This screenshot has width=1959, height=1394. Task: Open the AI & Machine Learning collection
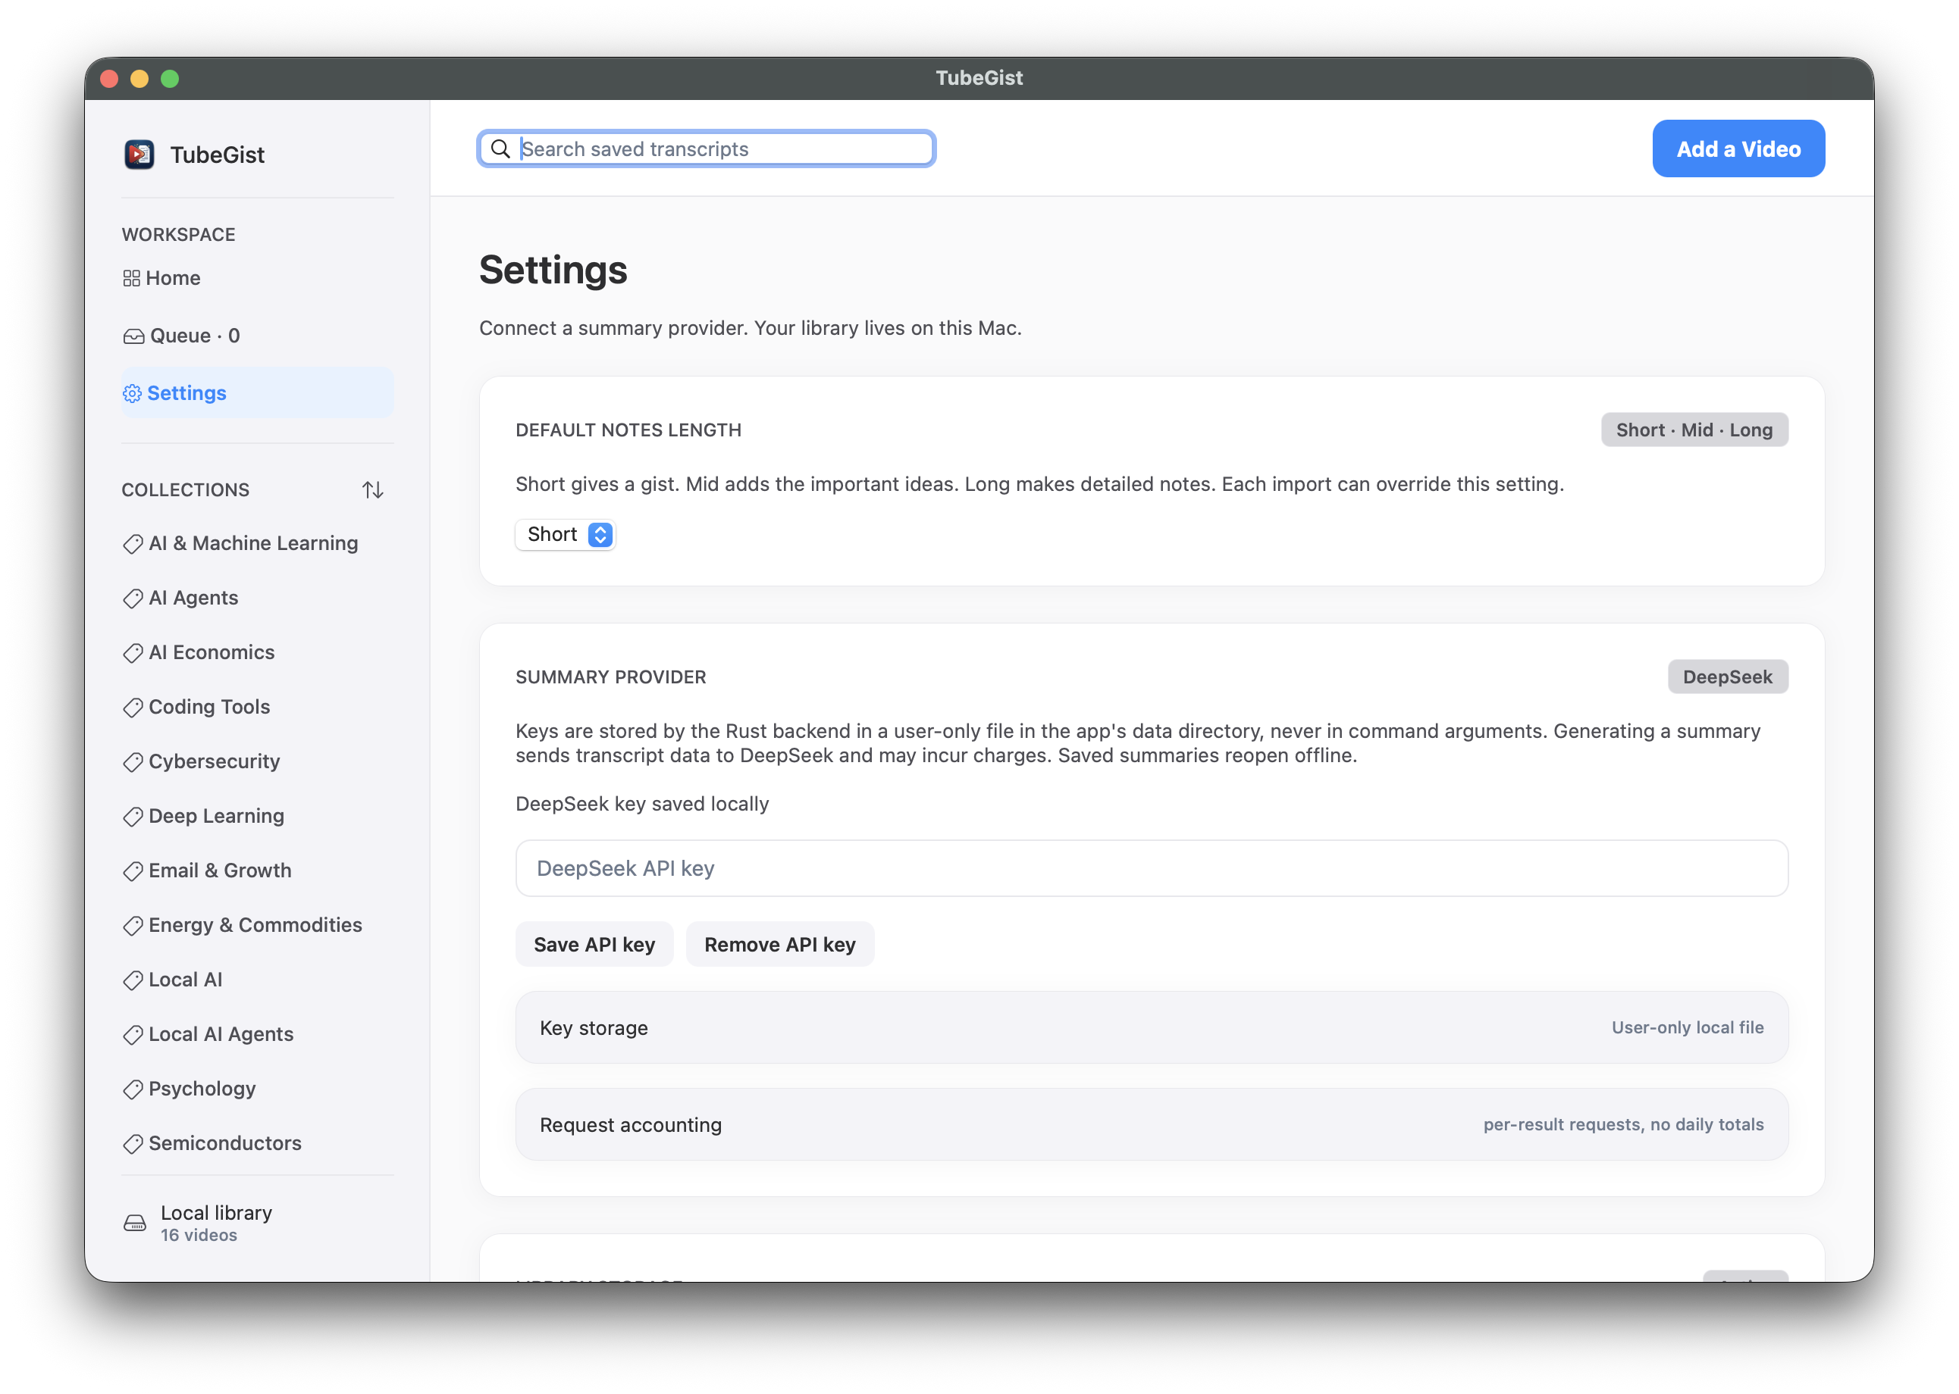258,543
